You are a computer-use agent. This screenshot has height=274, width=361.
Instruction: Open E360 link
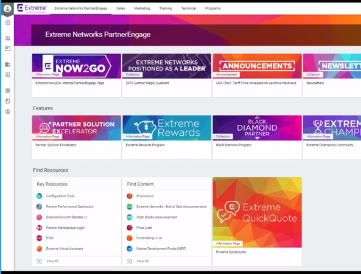click(x=50, y=238)
